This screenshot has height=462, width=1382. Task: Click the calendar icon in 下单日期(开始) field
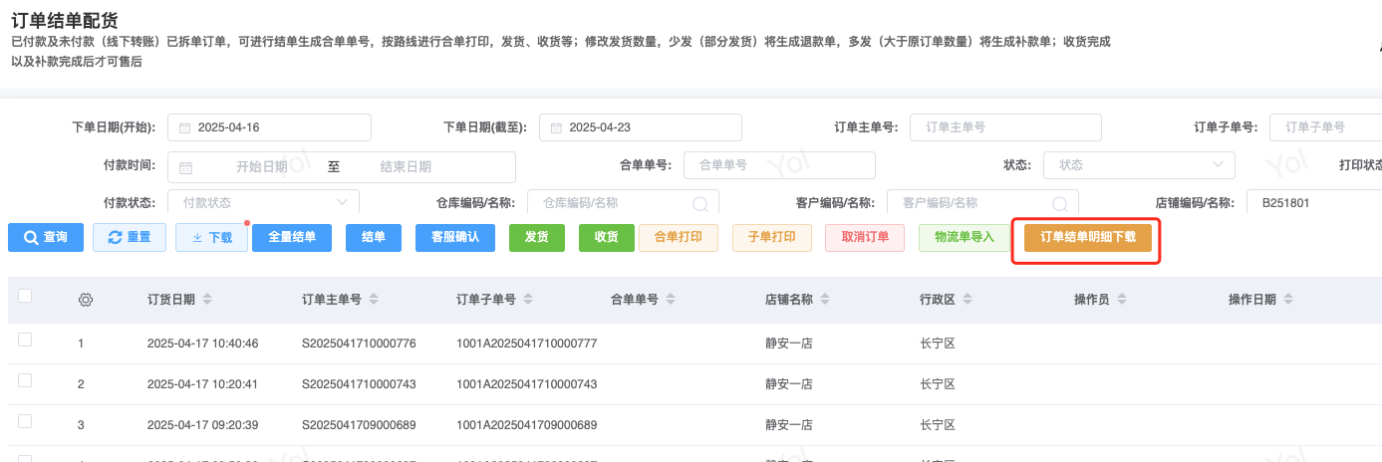pyautogui.click(x=185, y=127)
